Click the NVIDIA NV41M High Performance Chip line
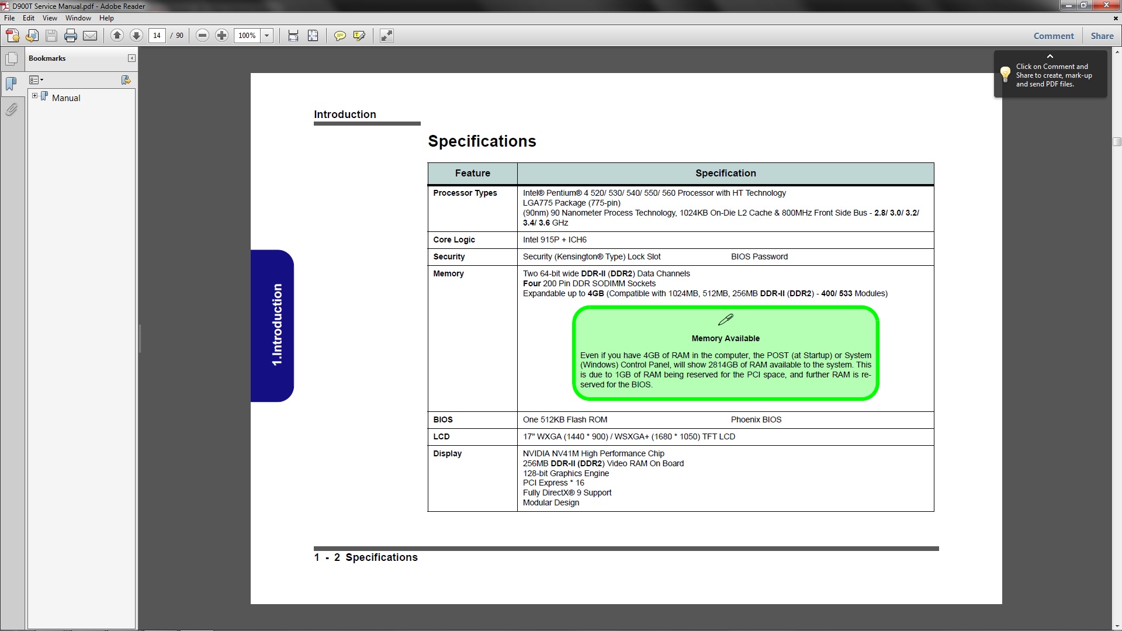The image size is (1122, 631). [x=594, y=454]
